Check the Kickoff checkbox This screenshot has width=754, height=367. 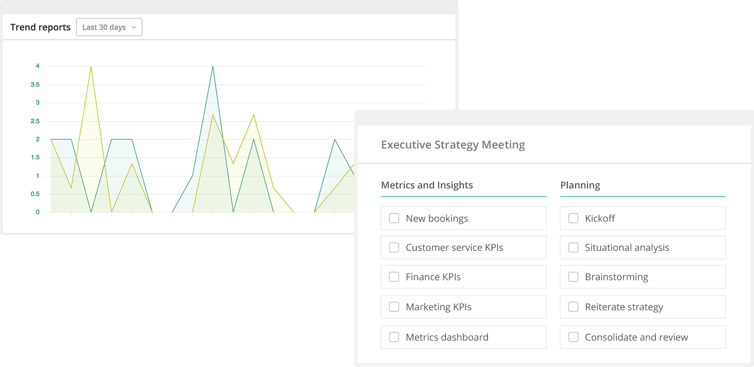pos(573,218)
